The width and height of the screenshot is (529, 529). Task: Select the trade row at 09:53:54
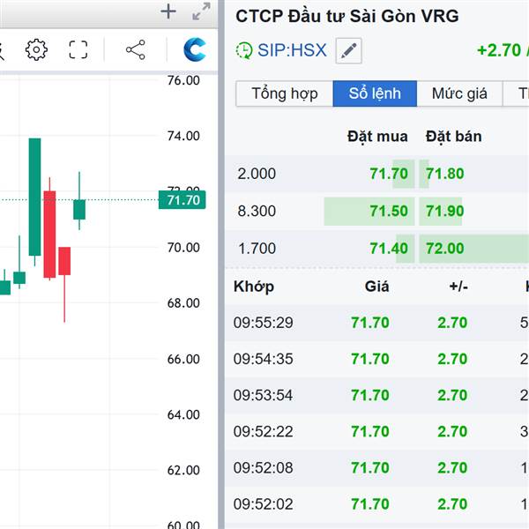click(x=376, y=395)
